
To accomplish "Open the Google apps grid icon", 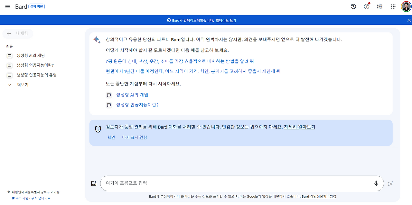I will click(393, 6).
